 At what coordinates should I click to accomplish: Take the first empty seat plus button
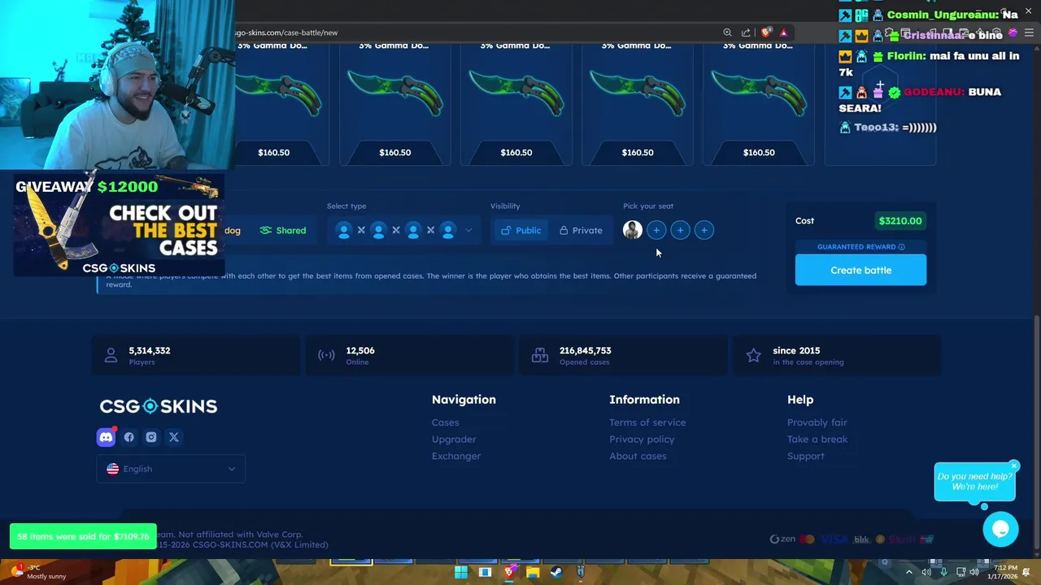pyautogui.click(x=656, y=230)
